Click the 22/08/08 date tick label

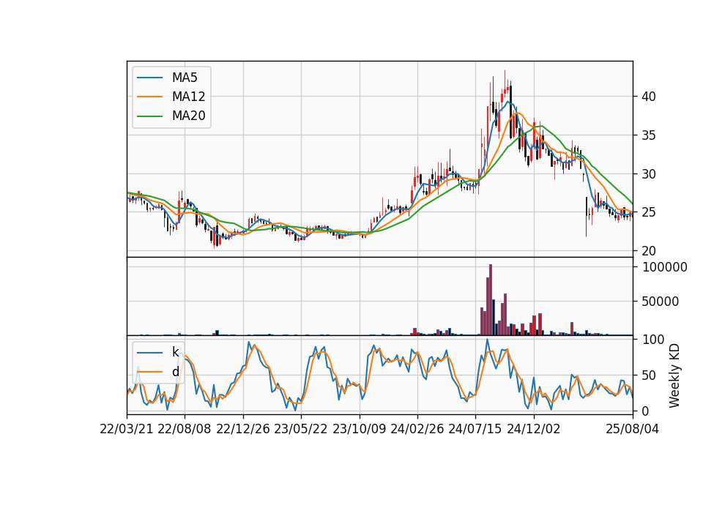point(185,429)
